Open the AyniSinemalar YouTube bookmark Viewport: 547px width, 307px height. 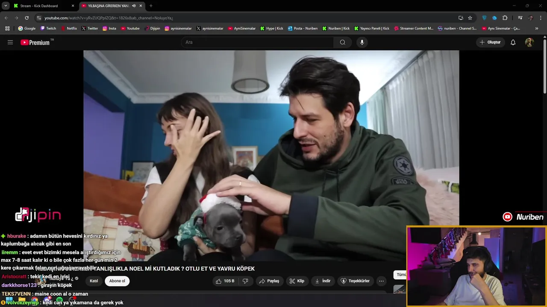(x=242, y=29)
